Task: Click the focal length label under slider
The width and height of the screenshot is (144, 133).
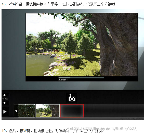Action: pos(63,80)
